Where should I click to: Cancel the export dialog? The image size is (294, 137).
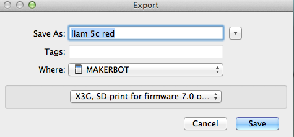(205, 124)
